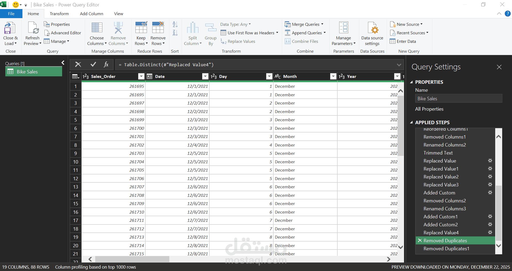
Task: Click the horizontal scrollbar thumb of the grid
Action: [x=132, y=259]
